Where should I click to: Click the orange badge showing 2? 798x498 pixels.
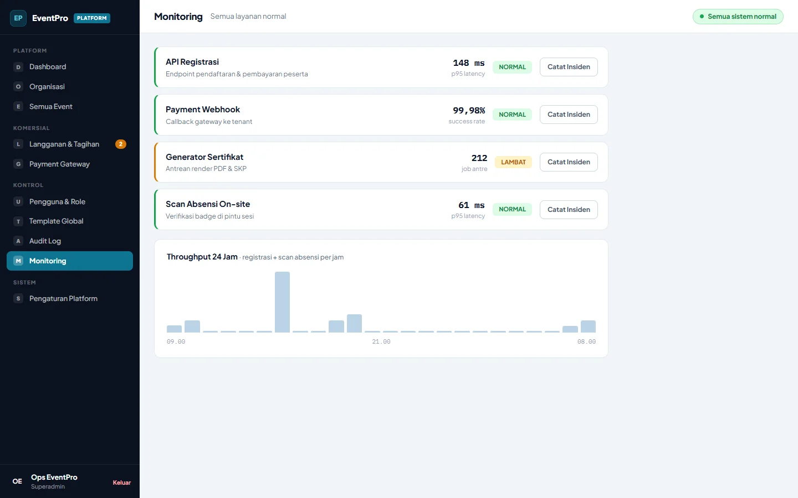(121, 144)
